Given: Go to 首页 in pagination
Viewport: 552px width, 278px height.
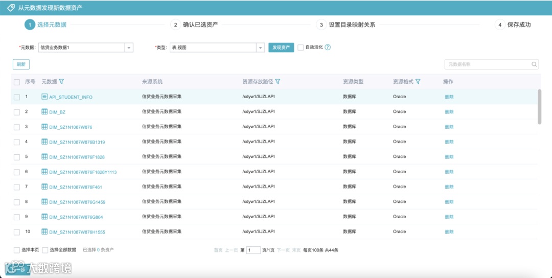Looking at the screenshot, I should [x=218, y=250].
